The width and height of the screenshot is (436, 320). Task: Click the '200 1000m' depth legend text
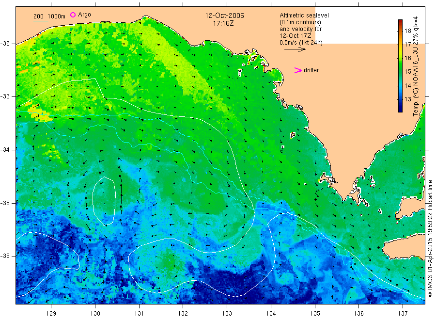[x=49, y=16]
